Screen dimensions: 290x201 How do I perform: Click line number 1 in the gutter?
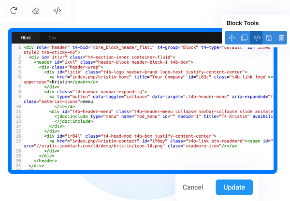tap(19, 47)
